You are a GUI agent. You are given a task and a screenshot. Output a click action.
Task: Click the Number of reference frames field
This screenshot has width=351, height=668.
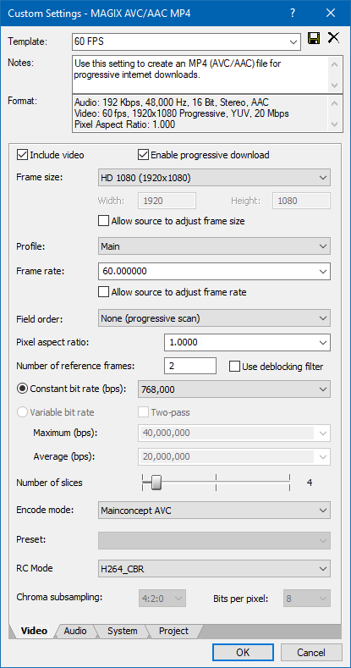coord(190,367)
